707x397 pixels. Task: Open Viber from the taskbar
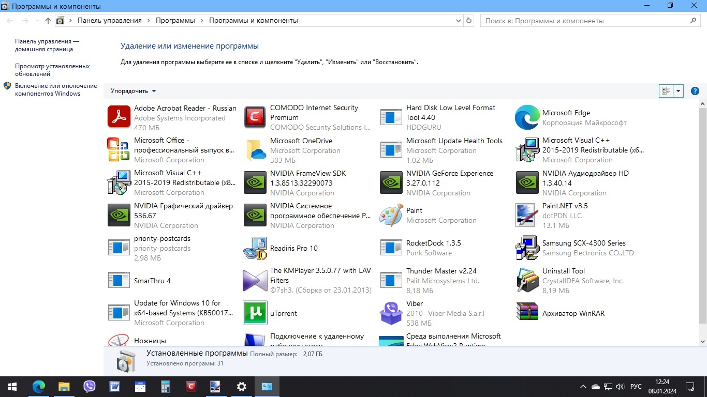coord(90,386)
